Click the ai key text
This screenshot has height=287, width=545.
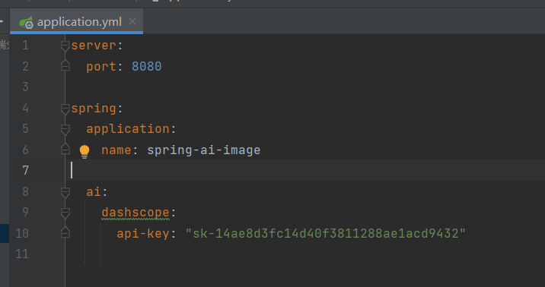[x=94, y=191]
